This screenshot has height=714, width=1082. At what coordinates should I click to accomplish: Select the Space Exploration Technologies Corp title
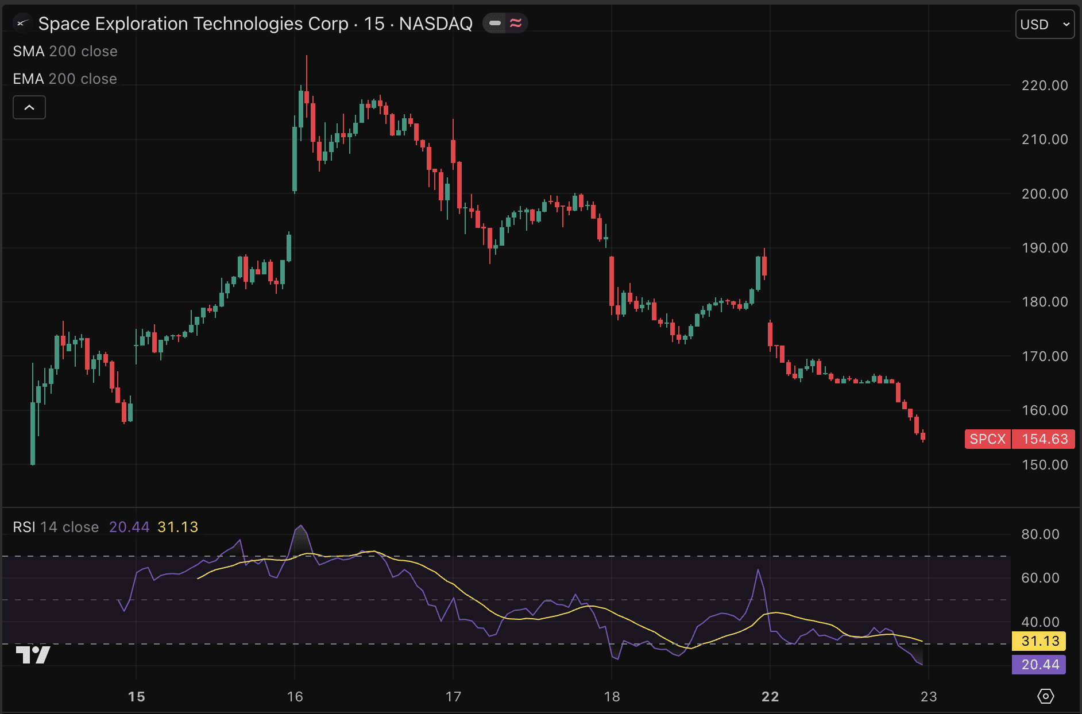[193, 24]
